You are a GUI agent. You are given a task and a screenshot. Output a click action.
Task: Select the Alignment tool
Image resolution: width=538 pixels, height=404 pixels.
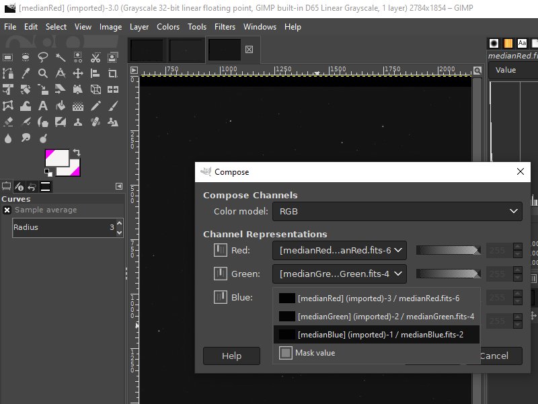coord(95,73)
